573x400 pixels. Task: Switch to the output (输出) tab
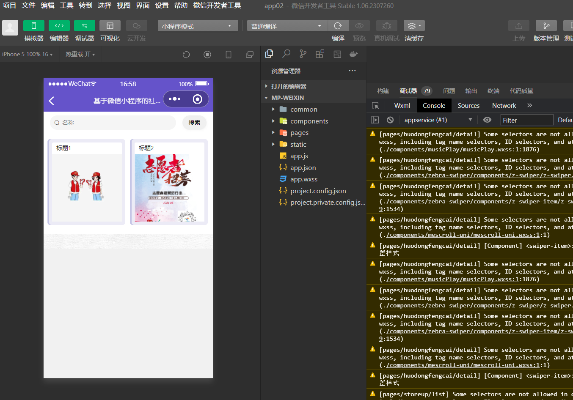(x=471, y=91)
